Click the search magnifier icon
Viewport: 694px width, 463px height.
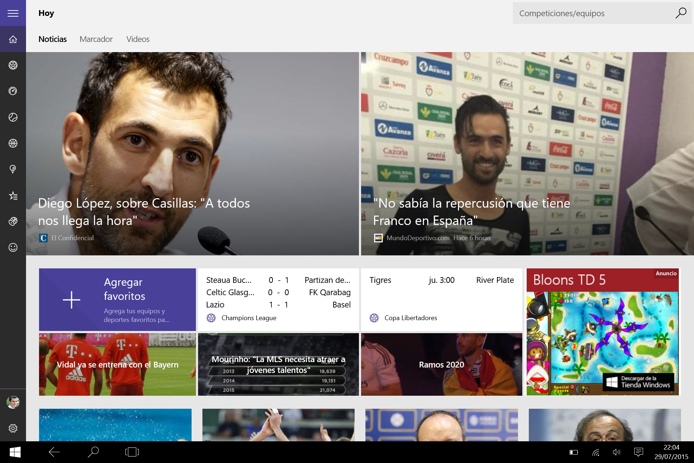[681, 13]
